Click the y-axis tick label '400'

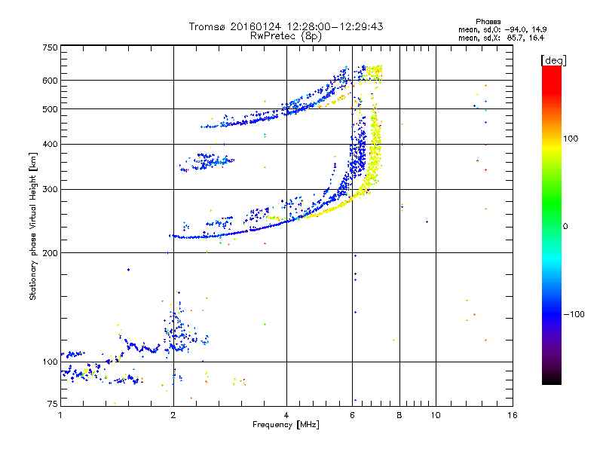click(x=50, y=145)
